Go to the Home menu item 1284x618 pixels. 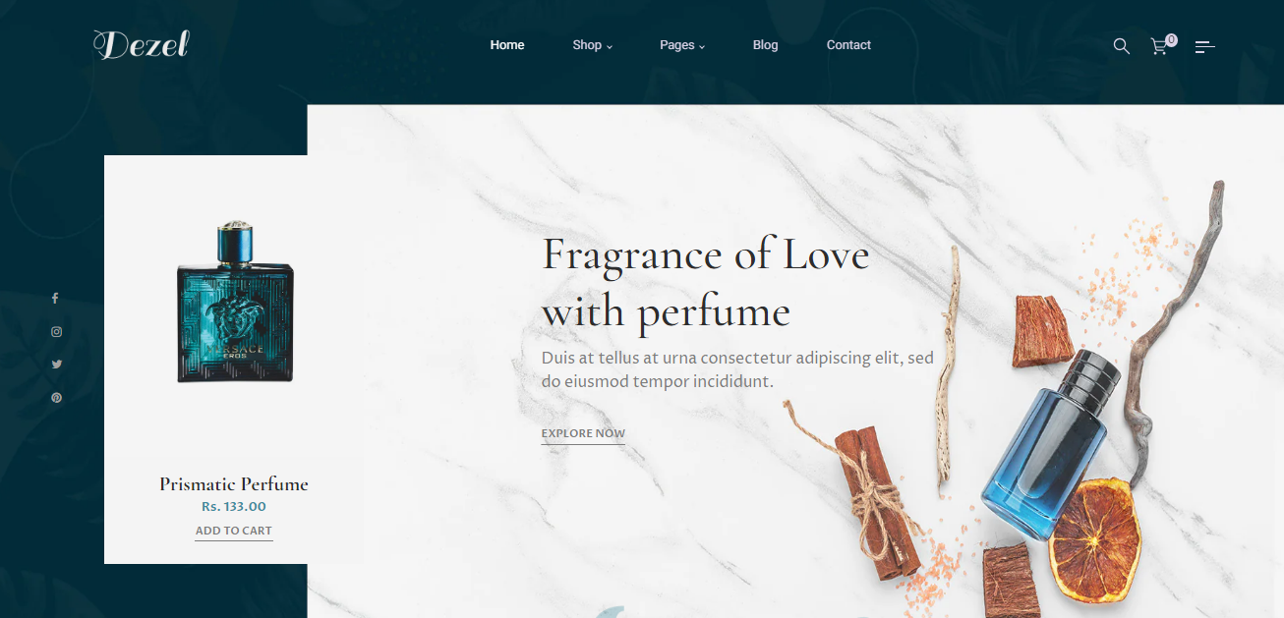coord(507,45)
